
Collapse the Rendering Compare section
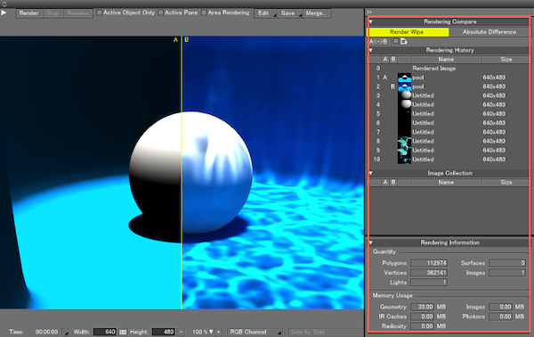click(371, 21)
